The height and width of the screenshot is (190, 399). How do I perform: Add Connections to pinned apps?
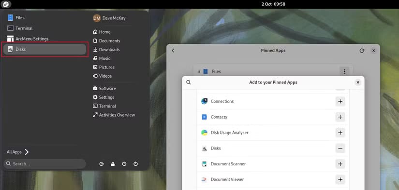[340, 101]
